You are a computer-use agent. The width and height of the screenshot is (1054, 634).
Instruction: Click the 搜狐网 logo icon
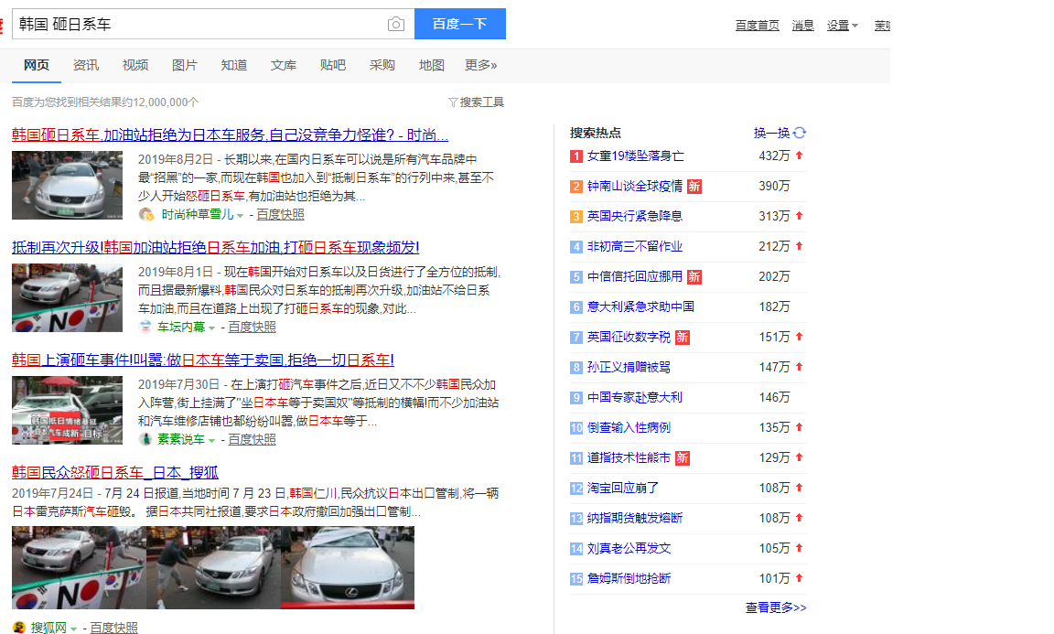(19, 628)
